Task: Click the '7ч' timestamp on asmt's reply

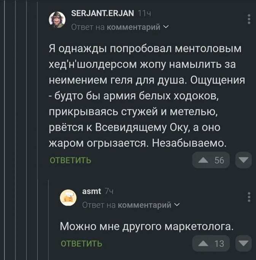Action: (x=108, y=192)
